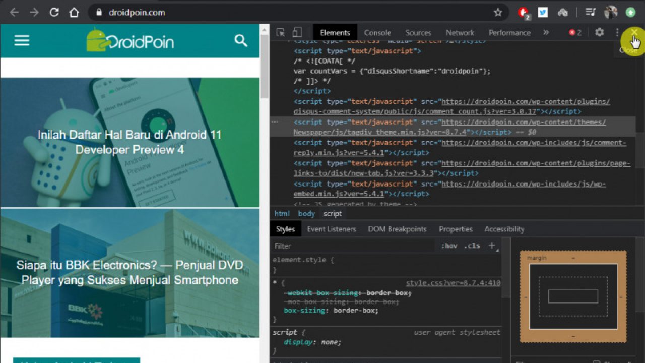
Task: Open the wp-embed.min.js script link
Action: tap(450, 189)
